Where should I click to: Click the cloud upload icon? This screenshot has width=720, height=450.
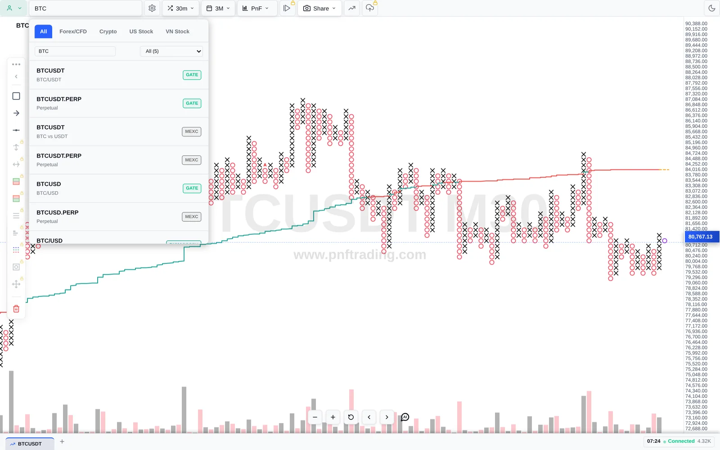(370, 8)
